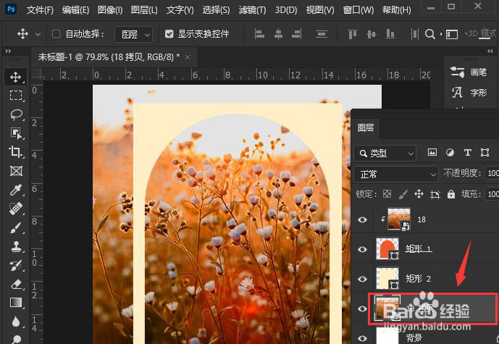The image size is (499, 344).
Task: Select the Eyedropper tool
Action: (16, 190)
